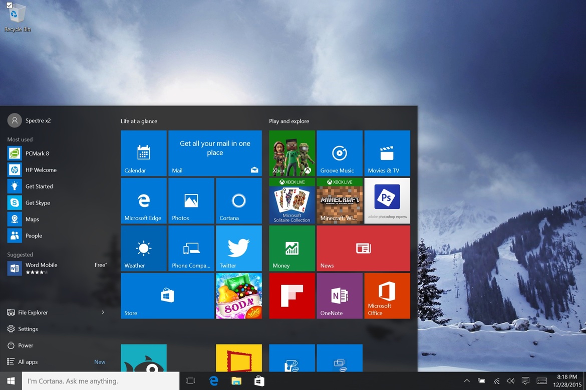Open the Weather tile
The height and width of the screenshot is (390, 586).
[144, 248]
